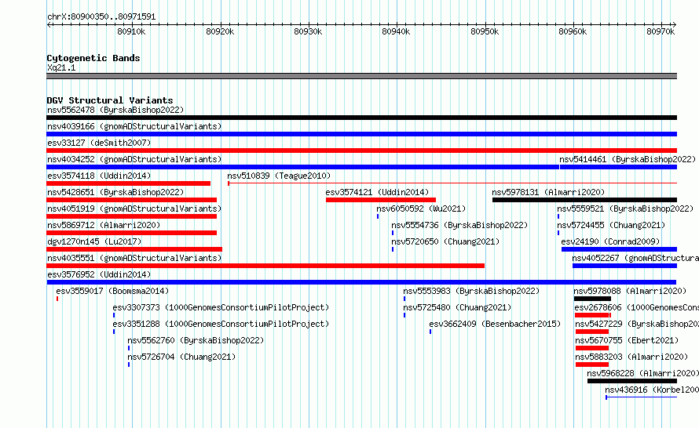Select nsv5978088 (Almarri2020) label
Screen dimensions: 699x428
[x=630, y=291]
